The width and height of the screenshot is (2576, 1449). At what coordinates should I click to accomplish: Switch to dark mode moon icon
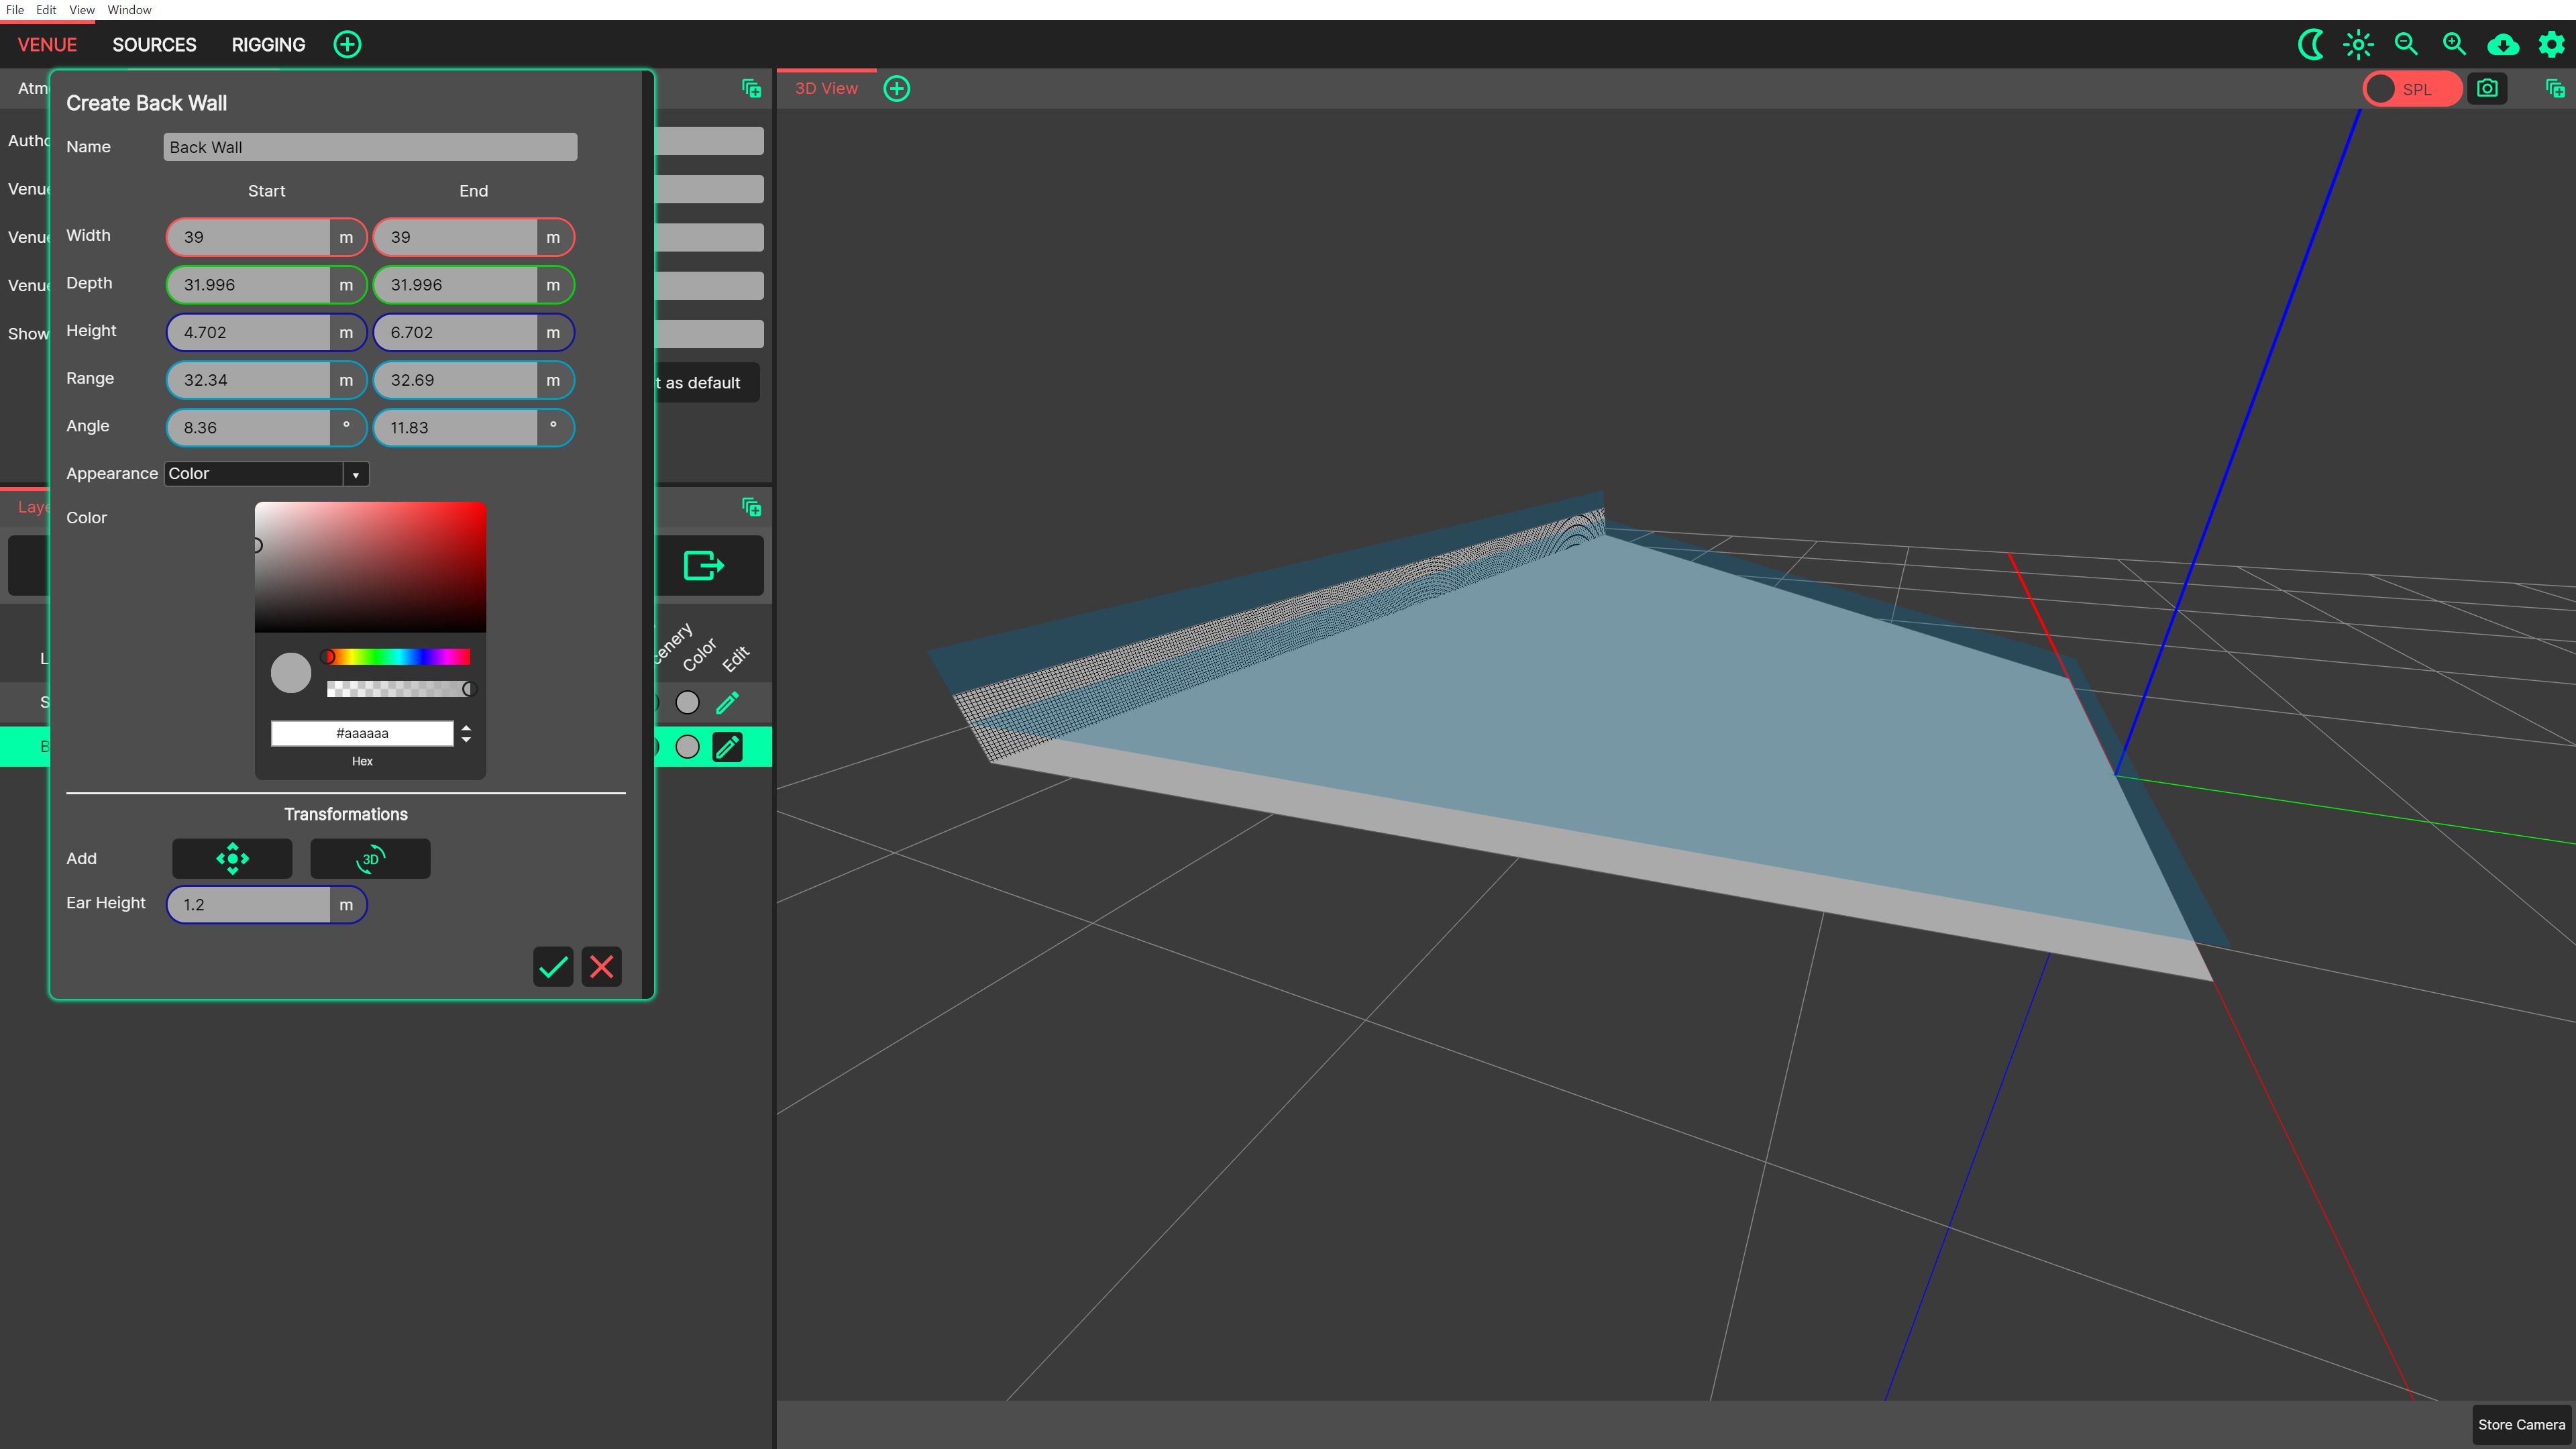[x=2310, y=44]
